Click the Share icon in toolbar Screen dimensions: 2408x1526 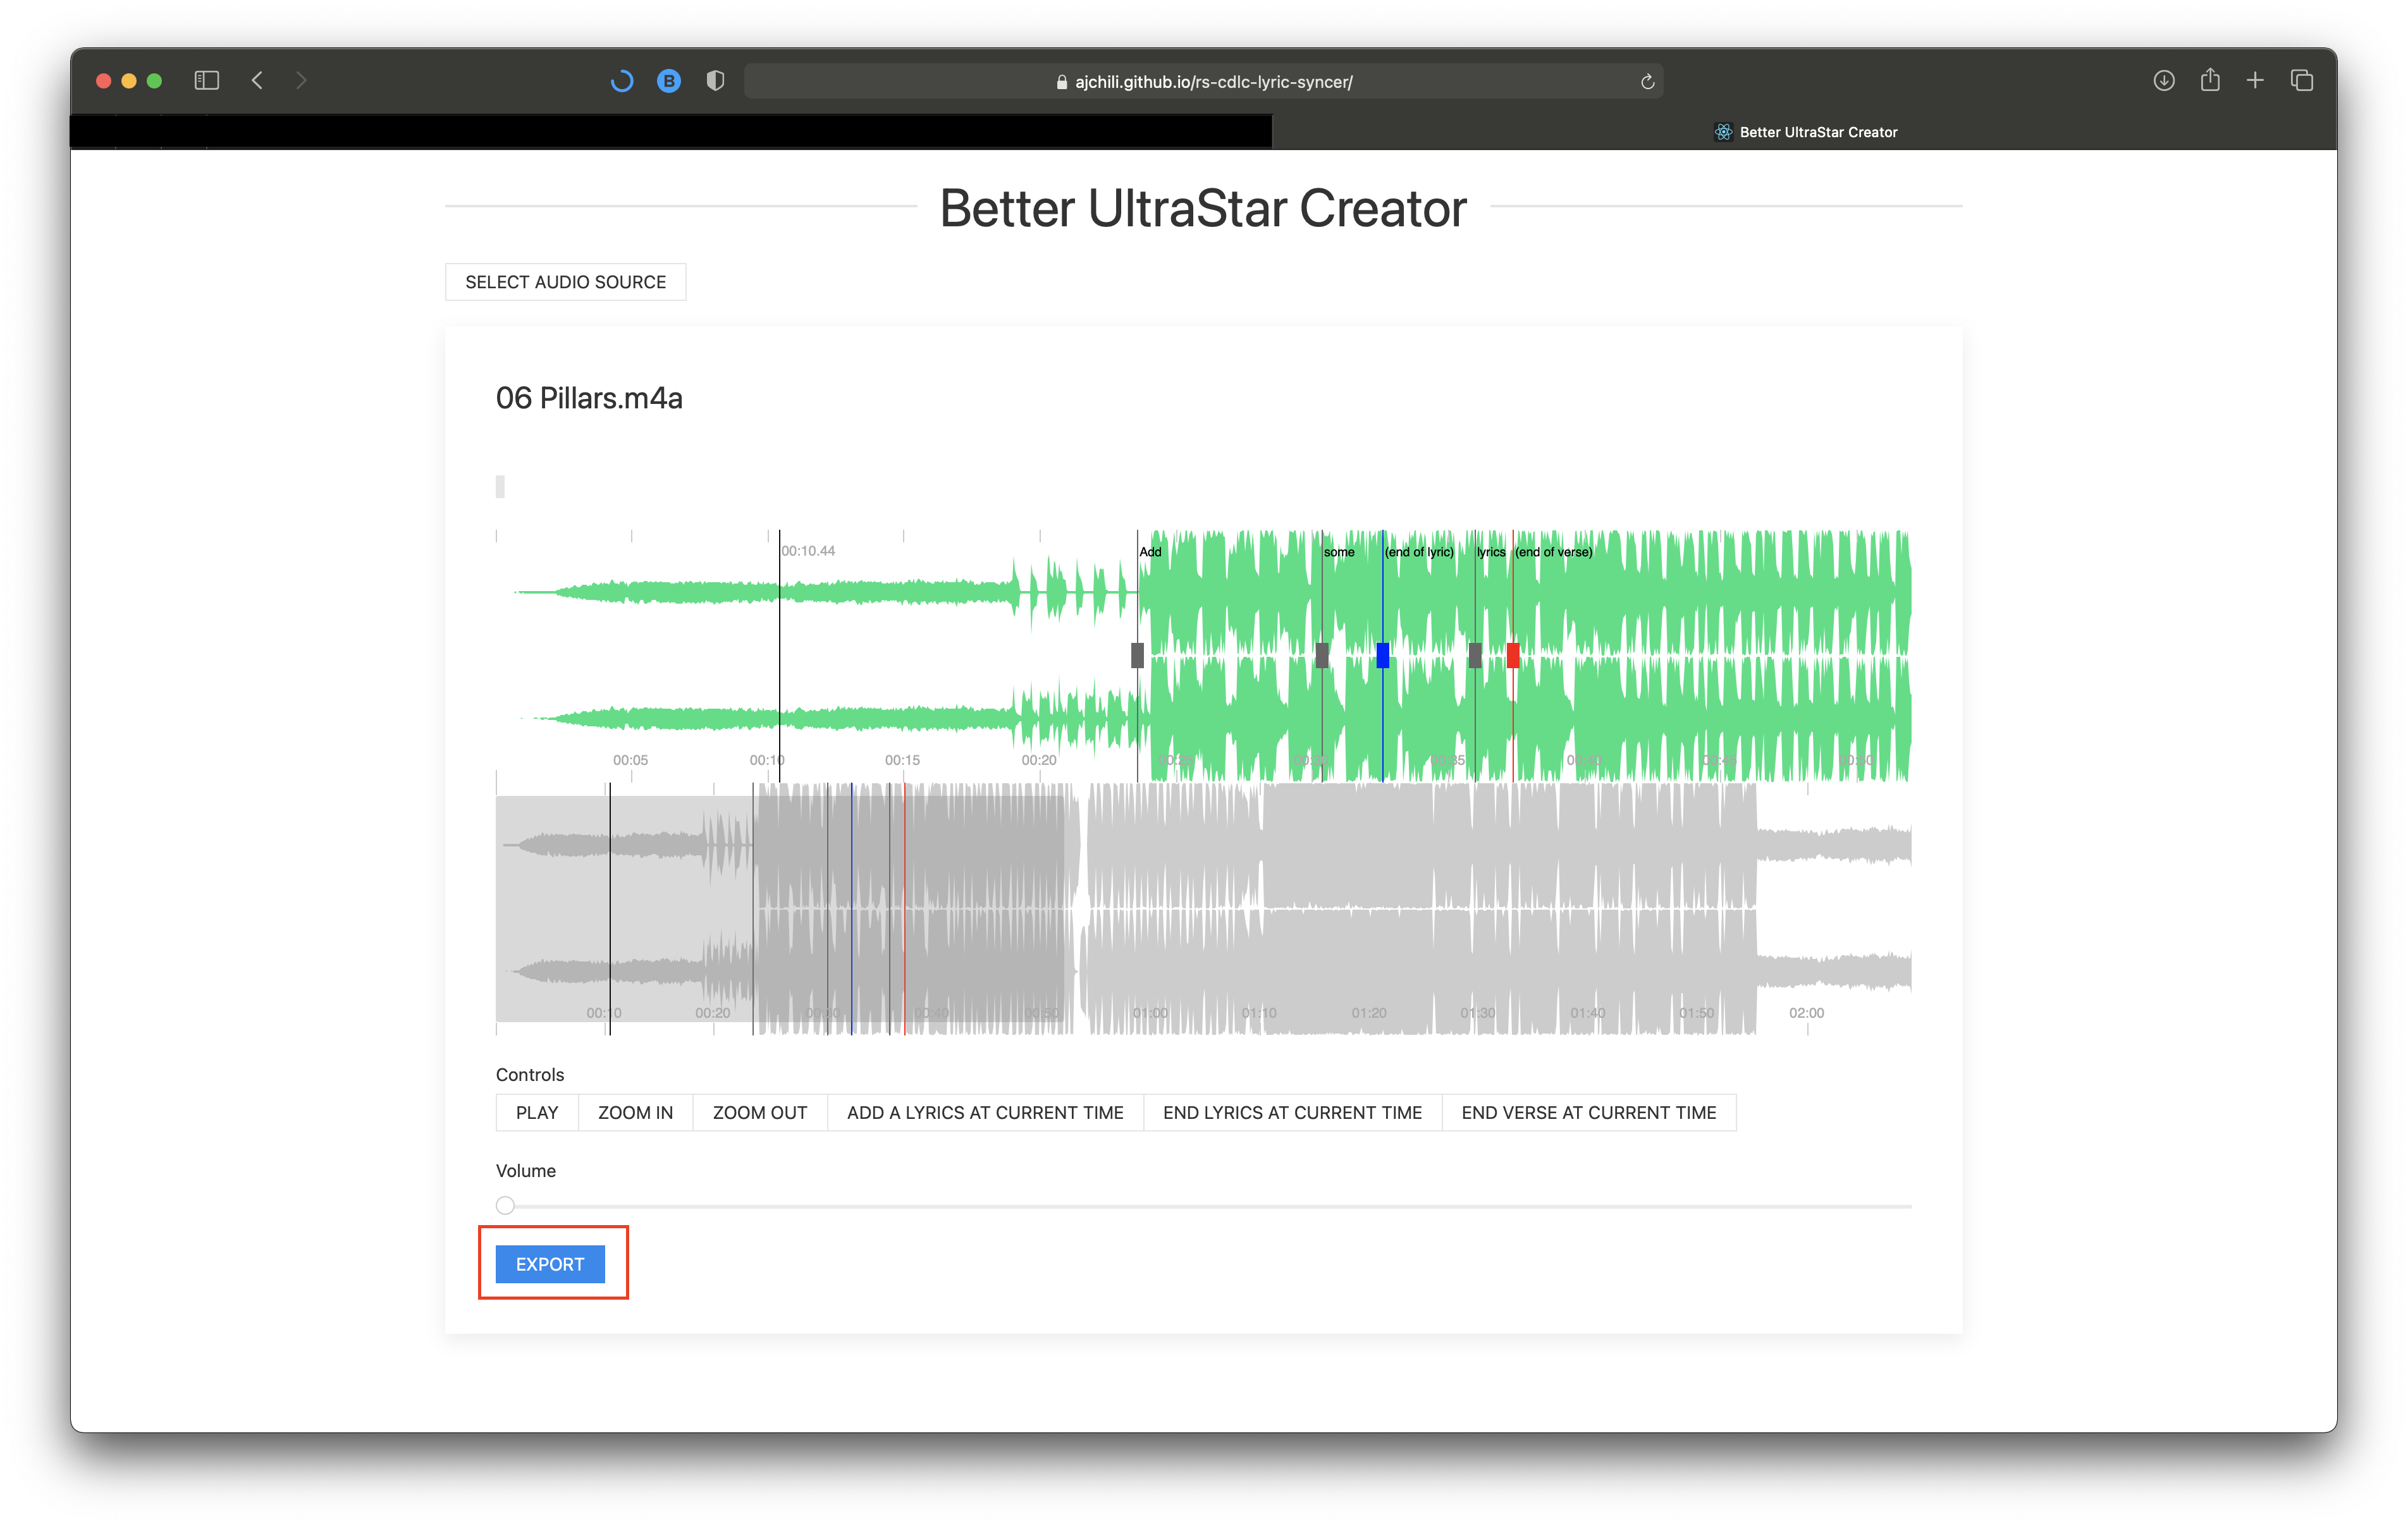[x=2210, y=80]
